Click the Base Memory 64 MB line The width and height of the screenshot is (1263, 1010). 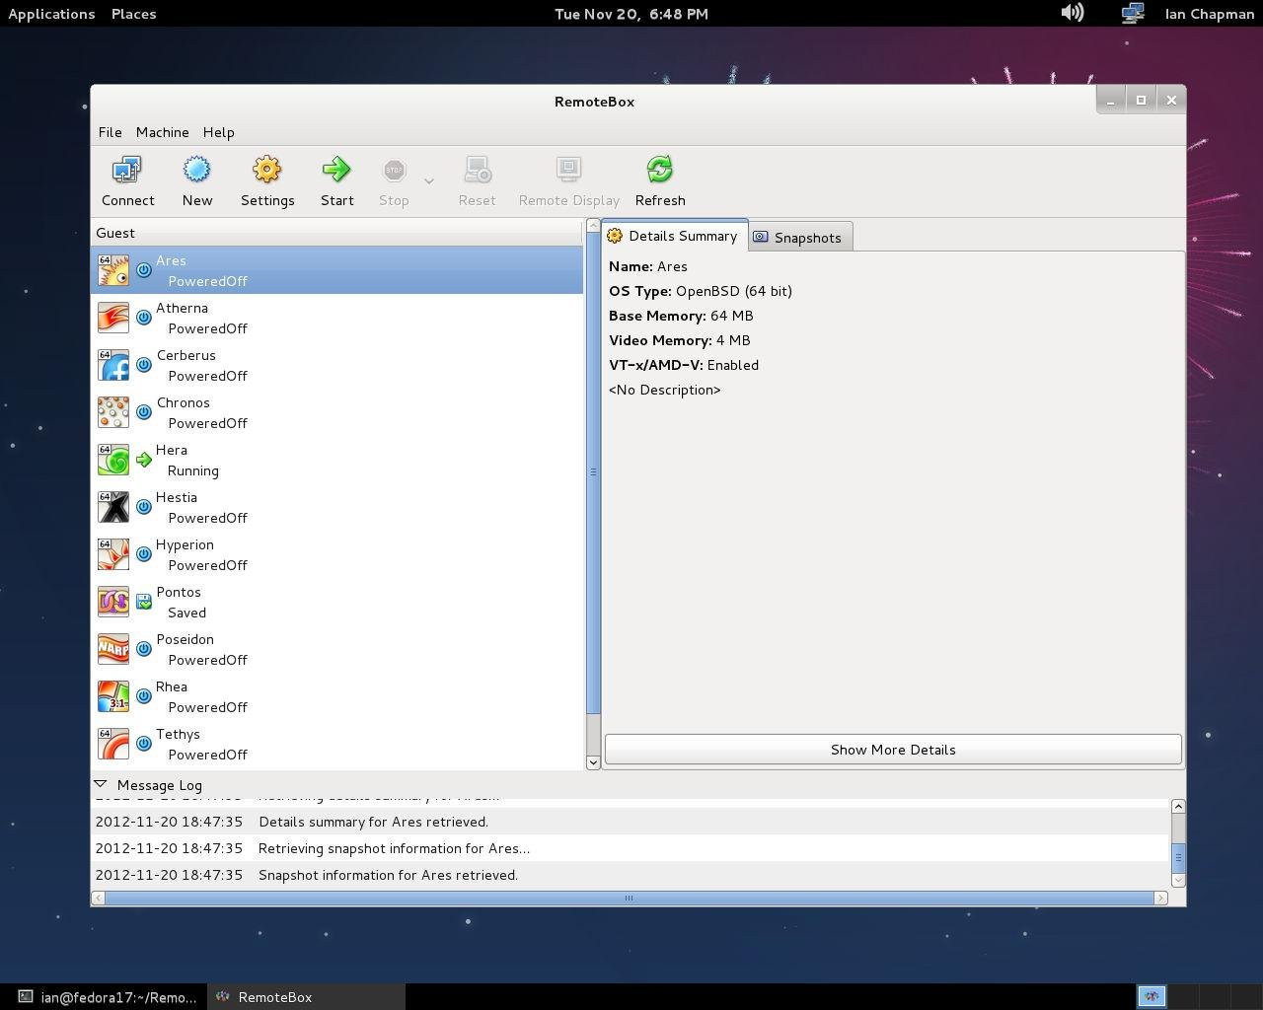(681, 316)
